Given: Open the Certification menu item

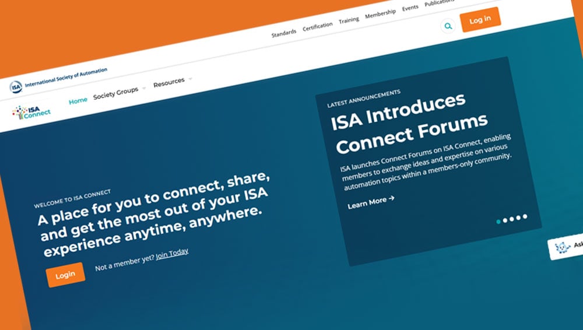Looking at the screenshot, I should [318, 26].
